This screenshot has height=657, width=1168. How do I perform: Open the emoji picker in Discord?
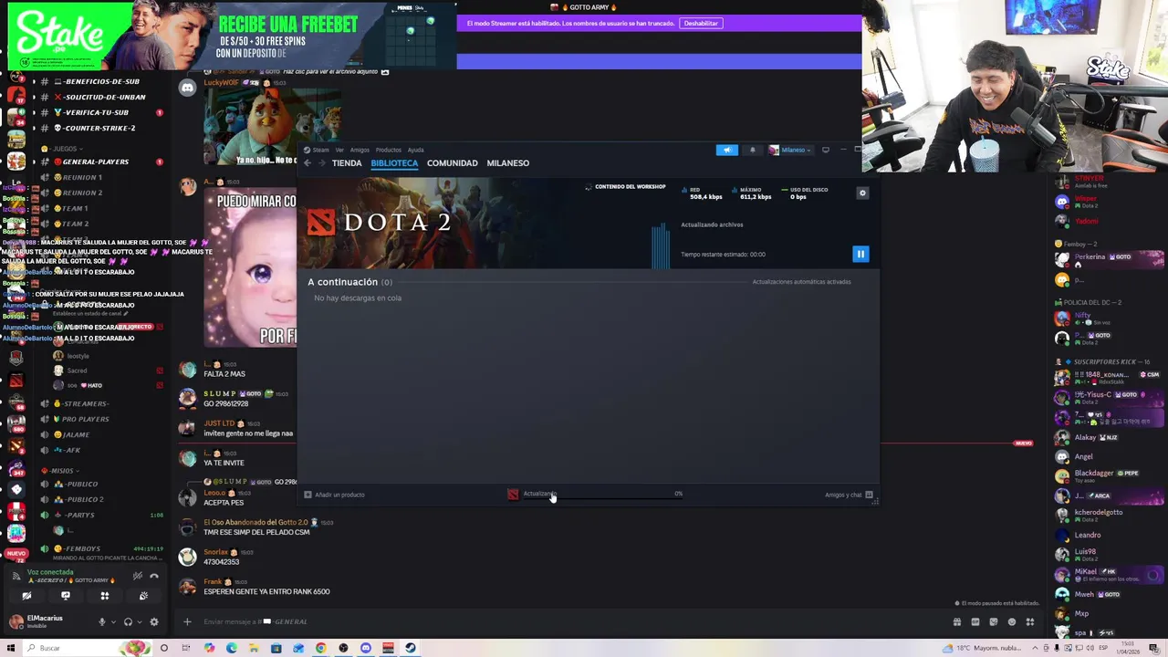(x=1012, y=622)
